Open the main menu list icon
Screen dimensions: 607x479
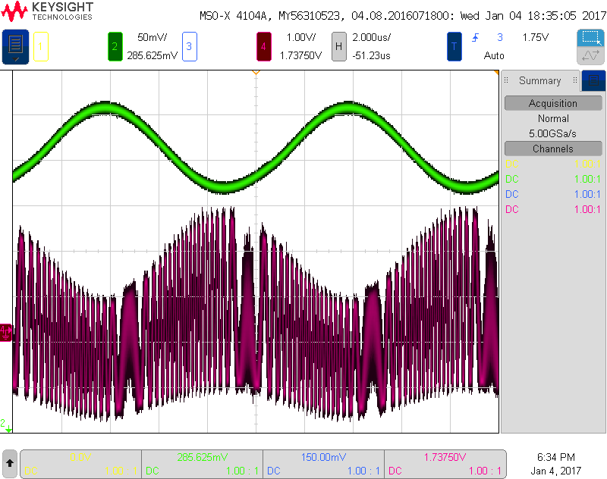point(15,47)
